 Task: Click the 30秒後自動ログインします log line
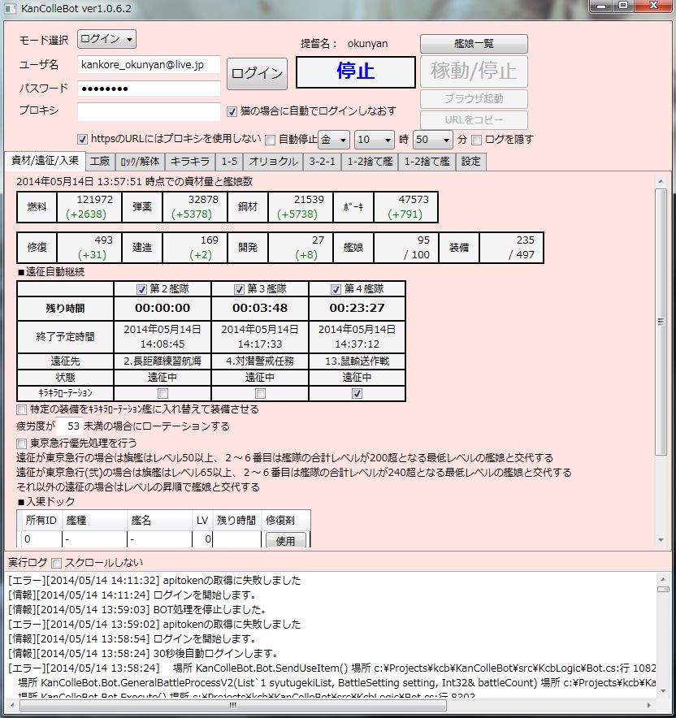coord(143,654)
